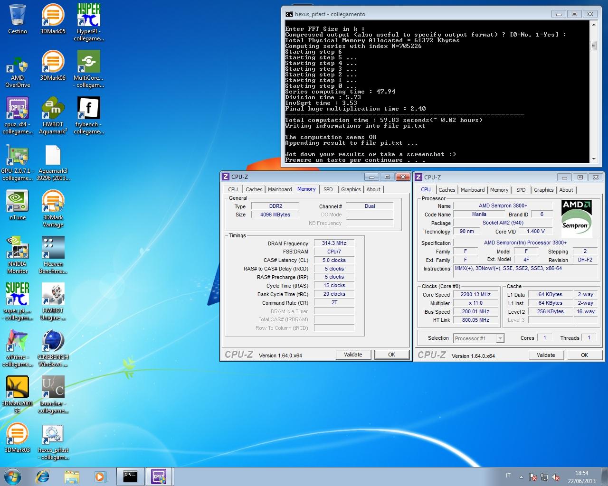
Task: Open About tab in left CPU-Z window
Action: 373,189
